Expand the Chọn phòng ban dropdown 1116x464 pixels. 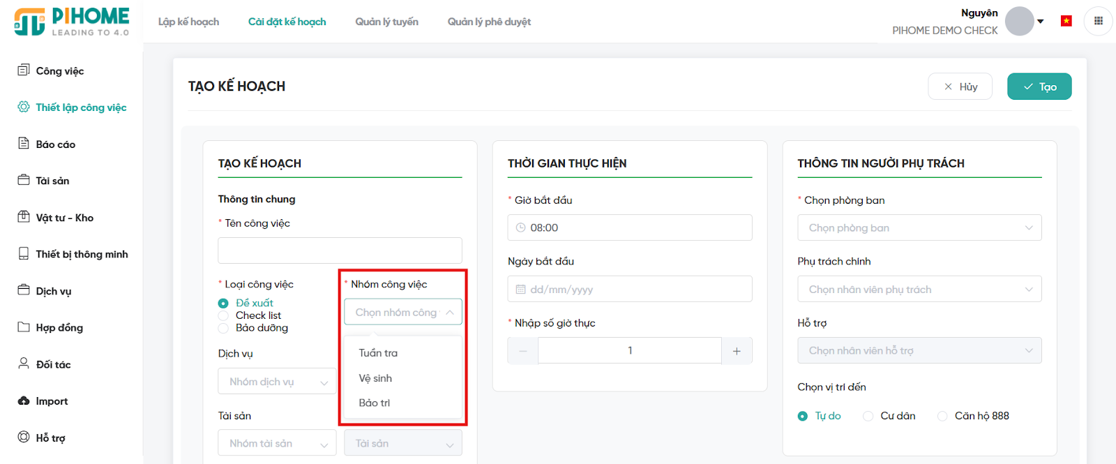pos(919,228)
